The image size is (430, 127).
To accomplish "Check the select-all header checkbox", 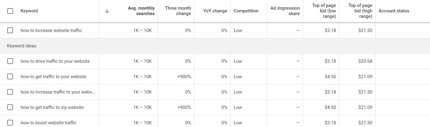I will point(10,11).
